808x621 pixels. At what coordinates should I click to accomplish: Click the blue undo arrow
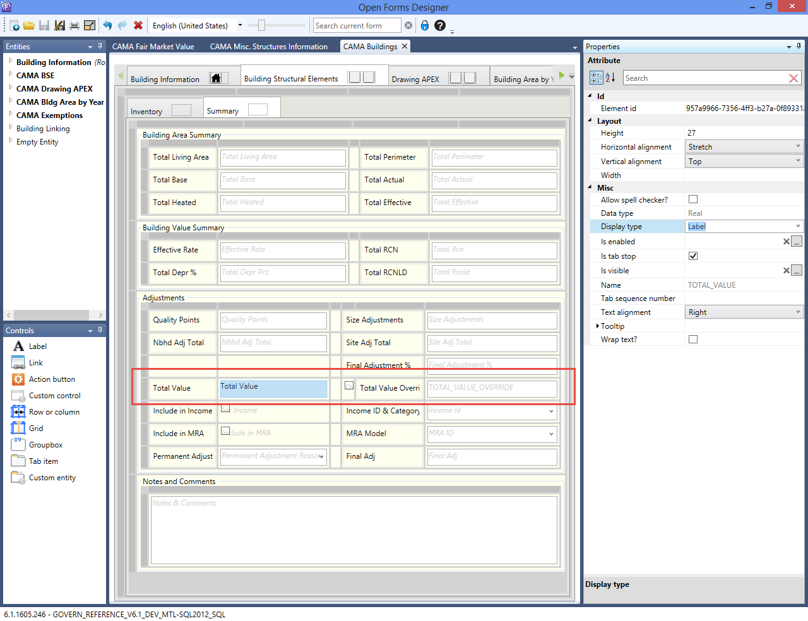point(107,26)
